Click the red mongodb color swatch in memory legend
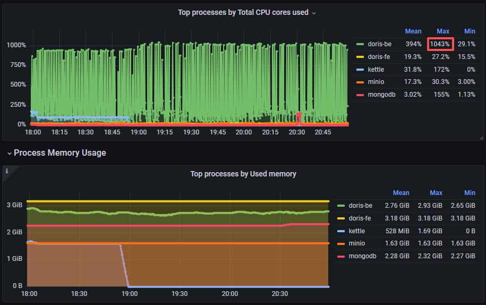The height and width of the screenshot is (305, 486). click(340, 257)
